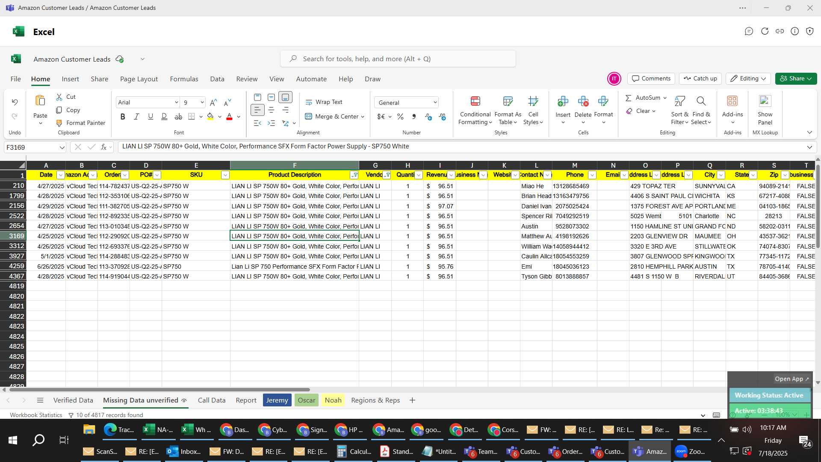Toggle Underline formatting
Screen dimensions: 821x462
click(x=150, y=116)
